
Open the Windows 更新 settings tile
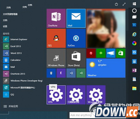(x=96, y=95)
